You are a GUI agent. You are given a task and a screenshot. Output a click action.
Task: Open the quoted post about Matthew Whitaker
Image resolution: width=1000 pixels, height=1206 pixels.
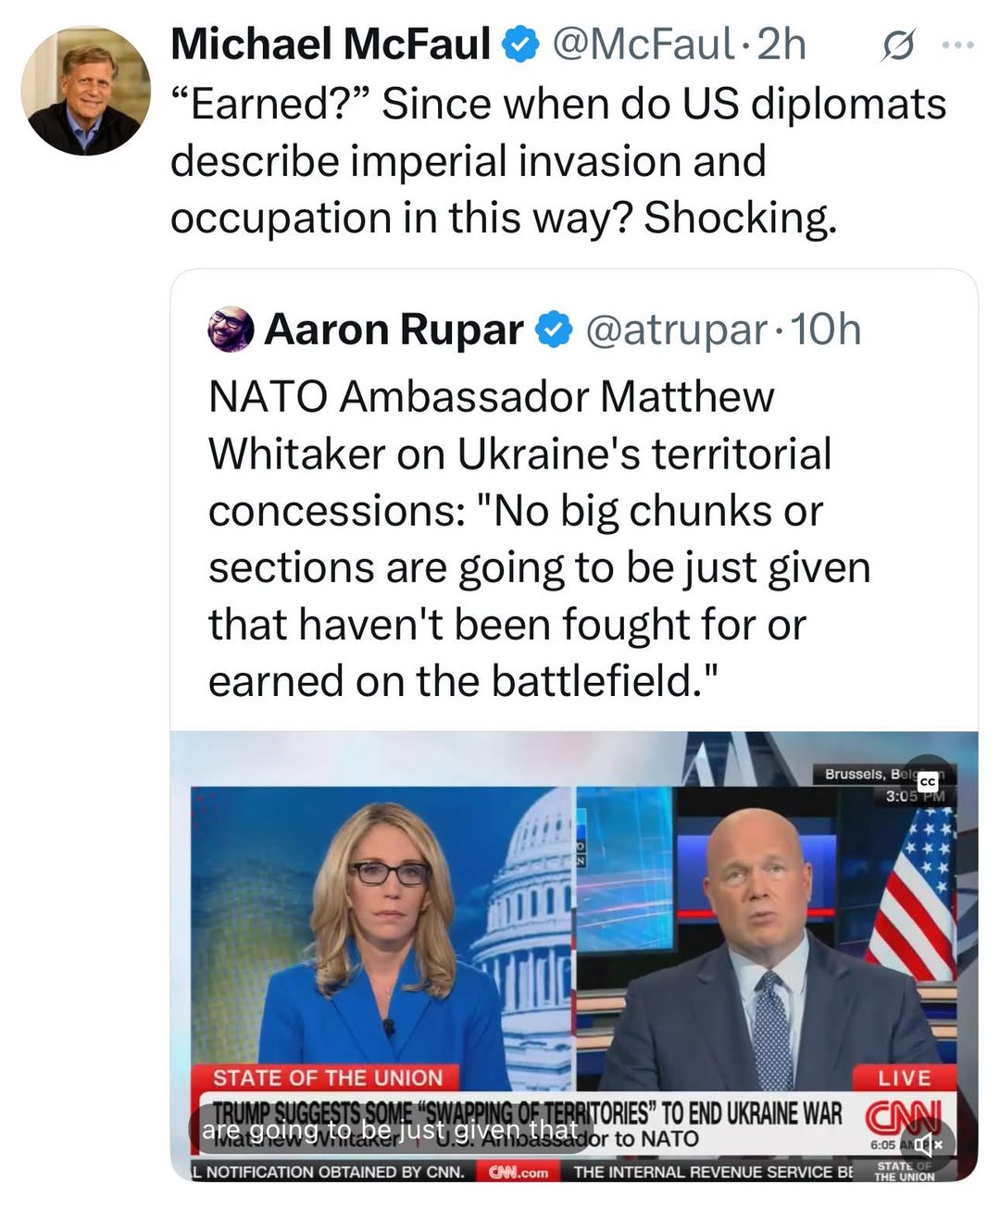click(539, 539)
